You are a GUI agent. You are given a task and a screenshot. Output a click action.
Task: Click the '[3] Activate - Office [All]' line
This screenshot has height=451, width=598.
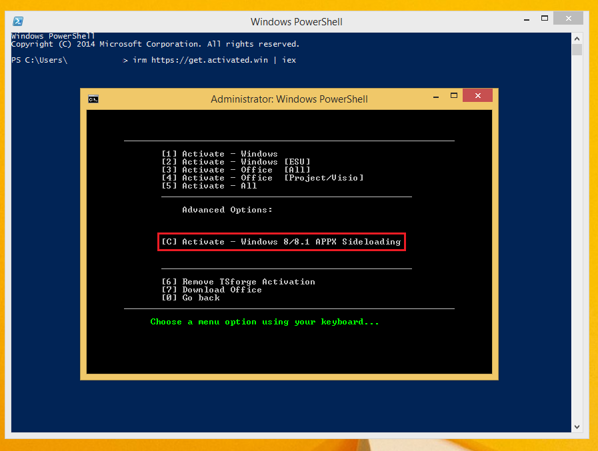pyautogui.click(x=236, y=170)
